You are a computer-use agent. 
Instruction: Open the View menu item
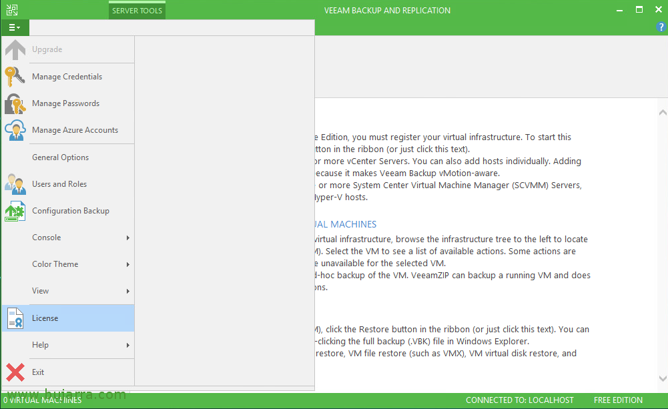tap(68, 291)
